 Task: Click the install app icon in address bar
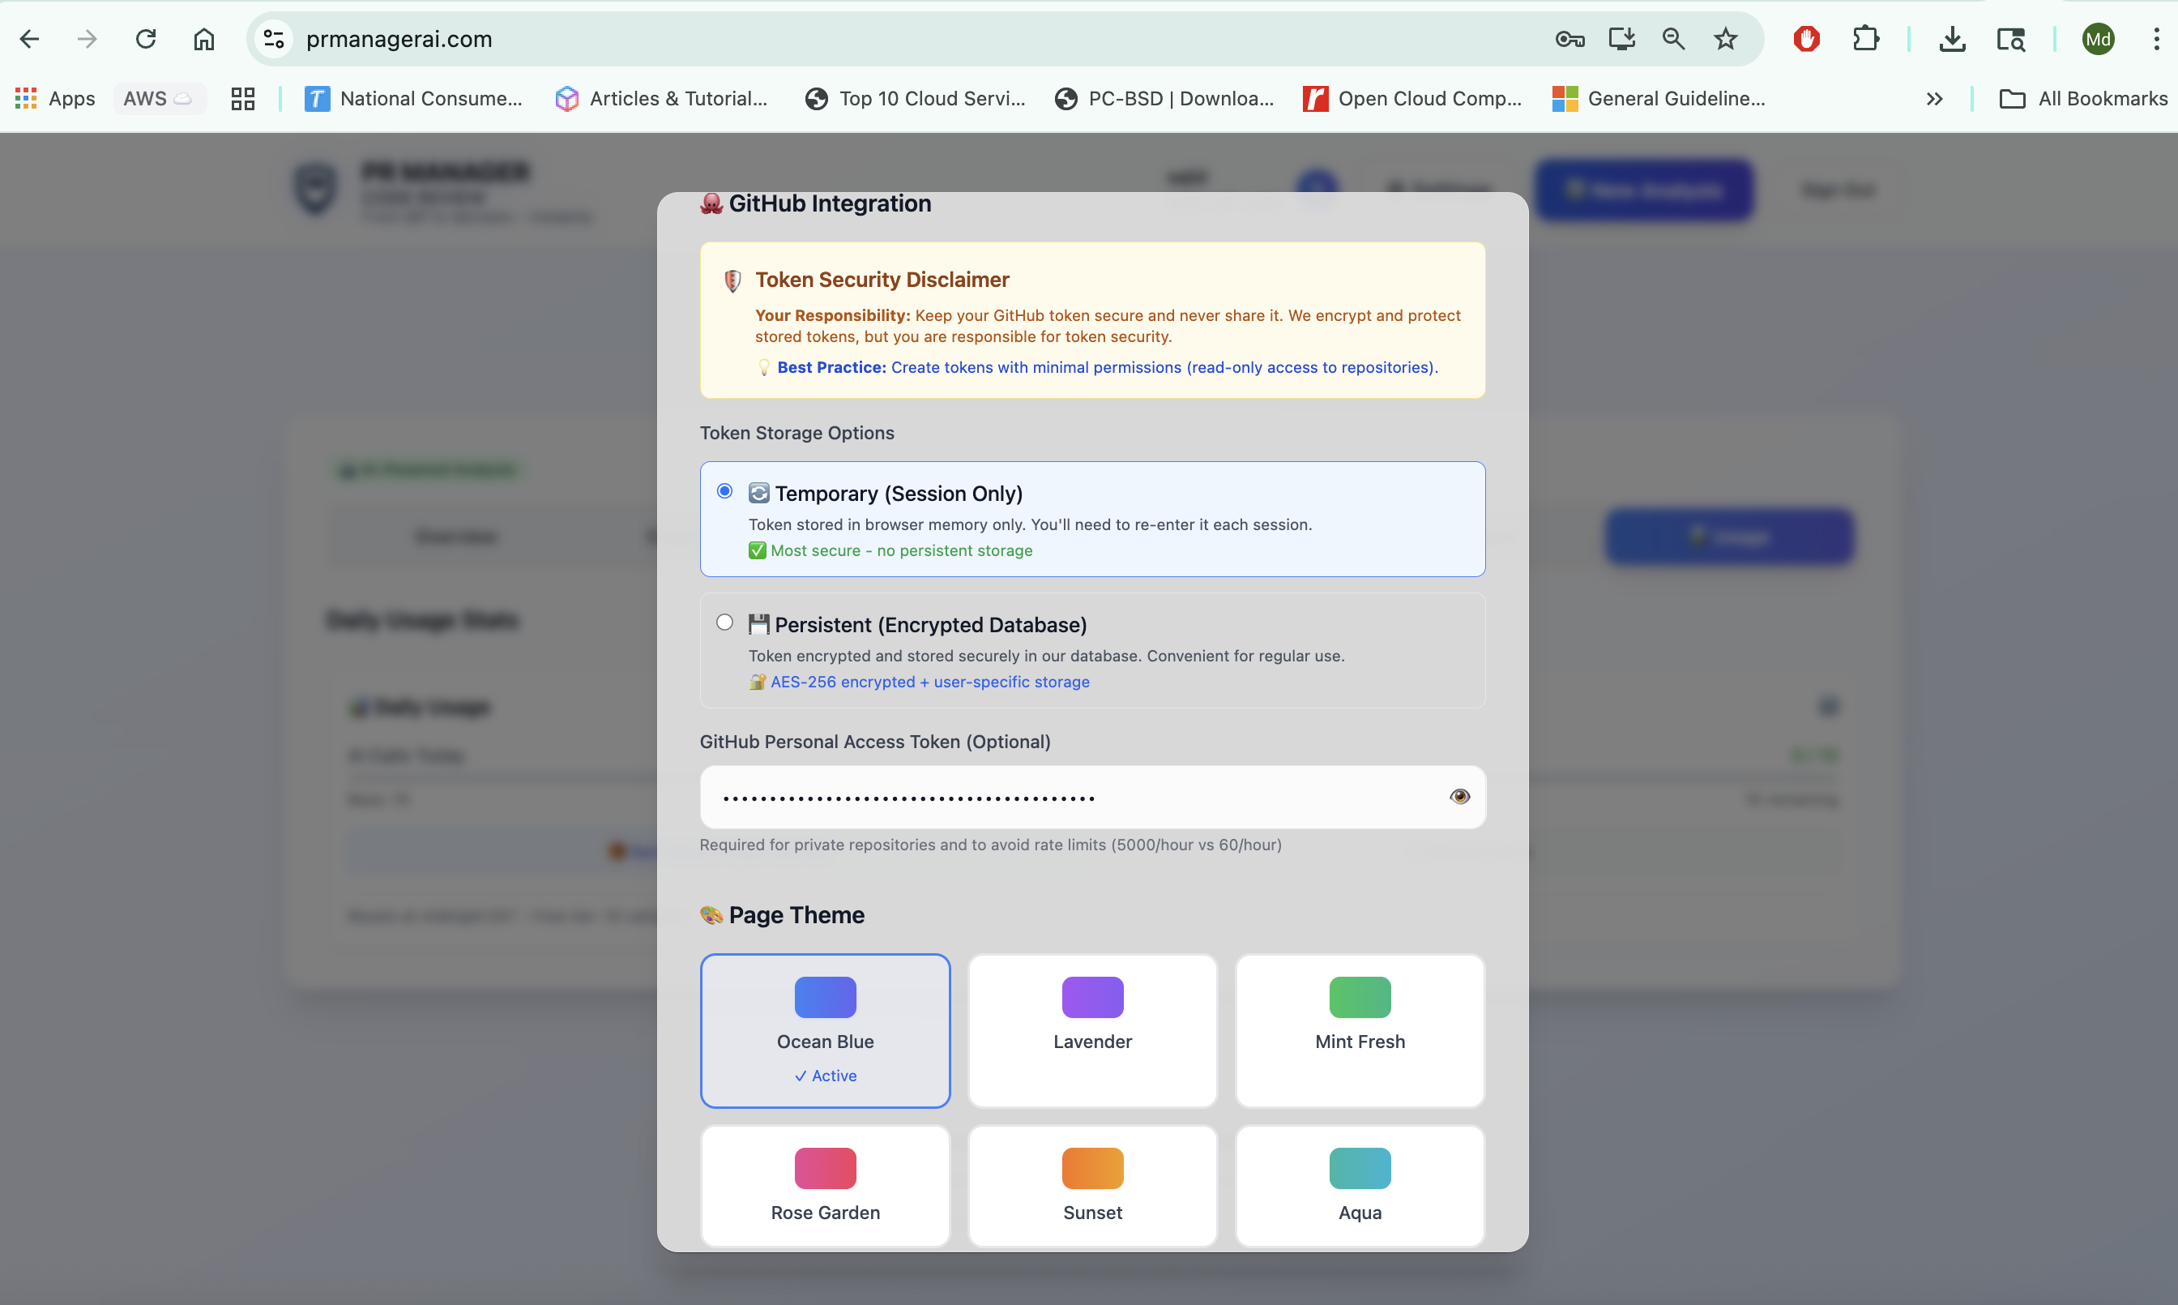pyautogui.click(x=1621, y=39)
